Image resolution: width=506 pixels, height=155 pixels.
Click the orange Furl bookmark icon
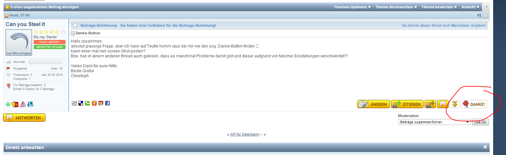[x=94, y=103]
